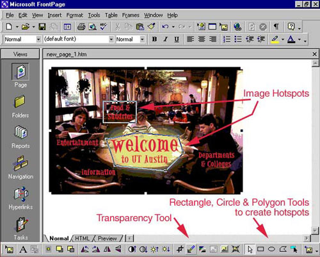Select the Circular Hotspot tool
Image resolution: width=320 pixels, height=257 pixels.
pyautogui.click(x=271, y=249)
